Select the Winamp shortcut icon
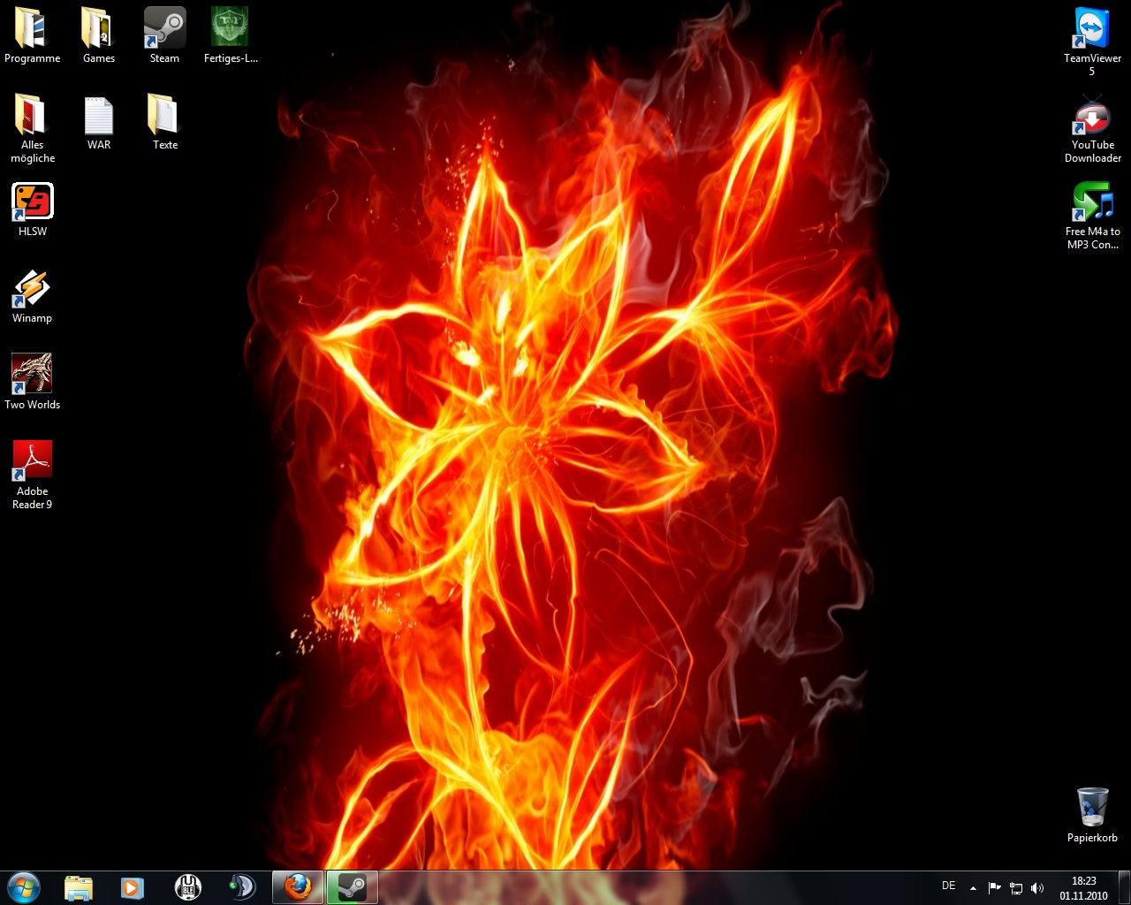 click(32, 295)
